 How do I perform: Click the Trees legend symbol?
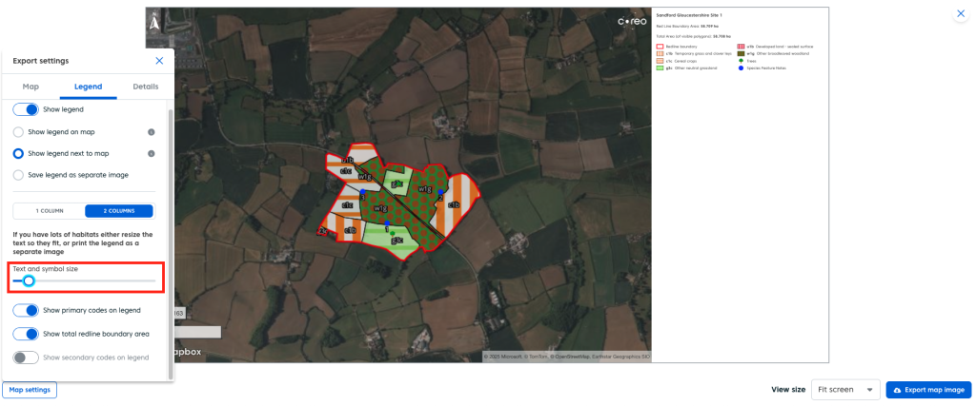[741, 61]
